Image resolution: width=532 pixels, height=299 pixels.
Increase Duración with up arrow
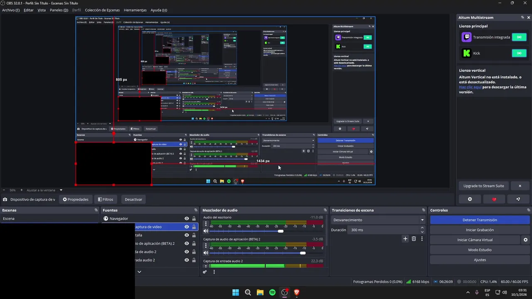(x=422, y=228)
